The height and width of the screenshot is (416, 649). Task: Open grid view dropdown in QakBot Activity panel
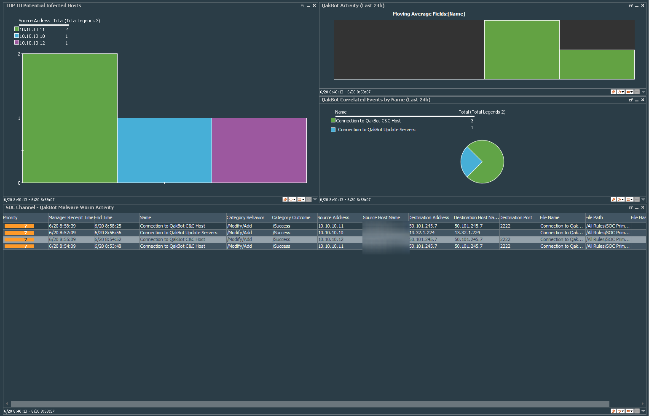(630, 92)
